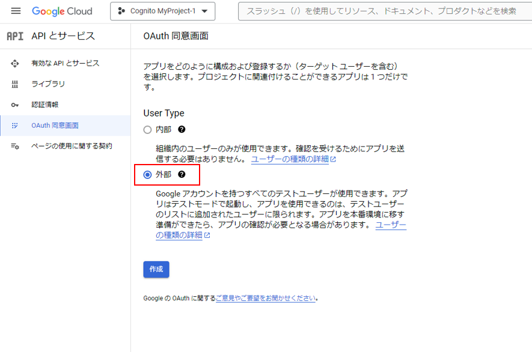Viewport: 532px width, 352px height.
Task: Click the 内部 label text
Action: click(x=164, y=130)
